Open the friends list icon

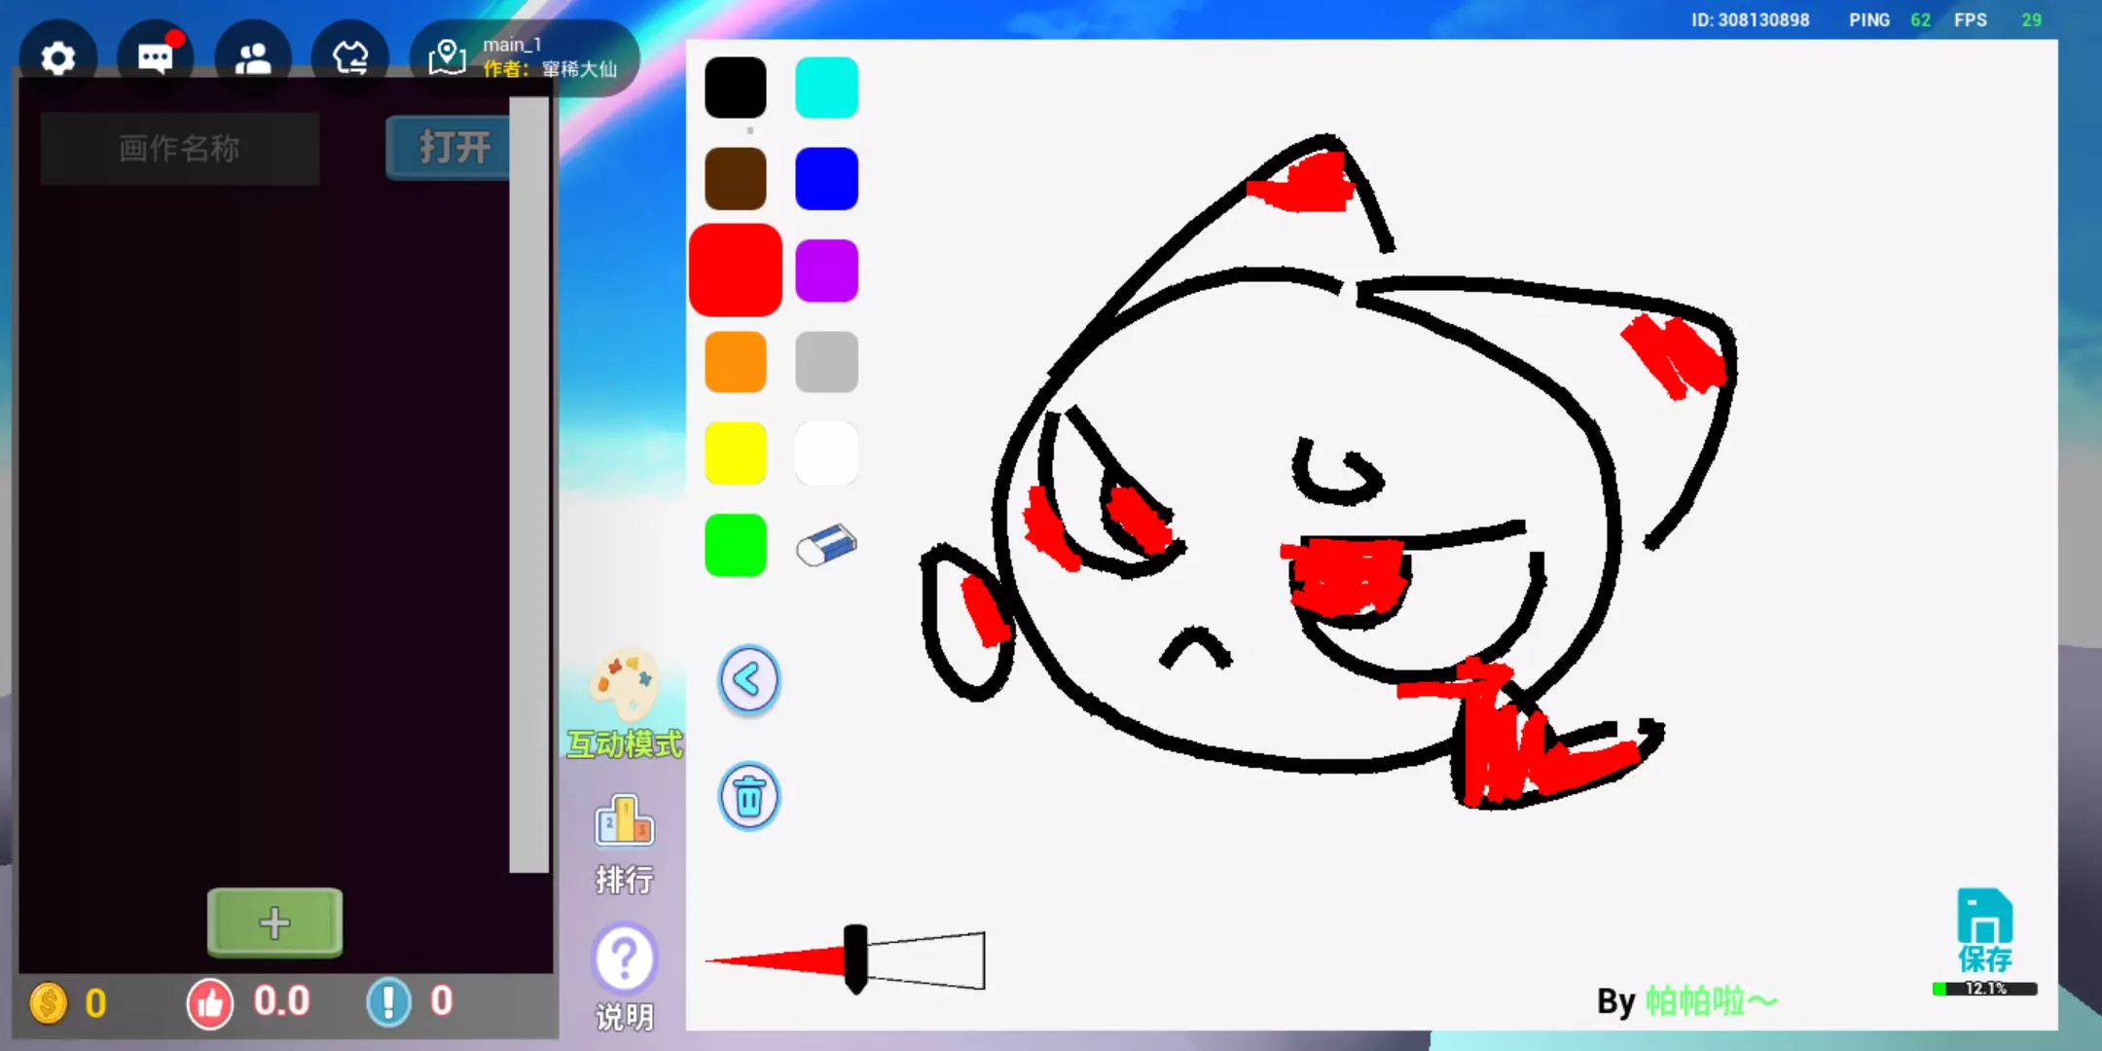coord(253,58)
